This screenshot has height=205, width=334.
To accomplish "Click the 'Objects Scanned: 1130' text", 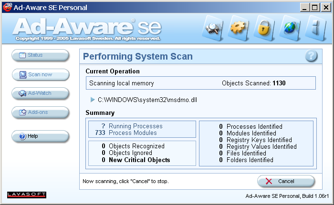I will click(x=254, y=83).
